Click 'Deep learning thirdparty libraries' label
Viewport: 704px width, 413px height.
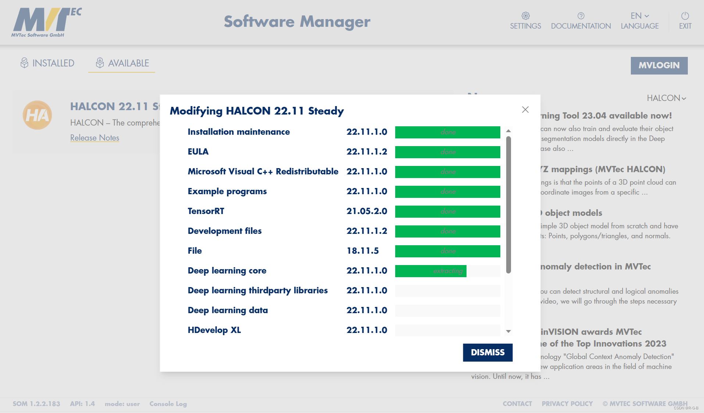pos(257,291)
